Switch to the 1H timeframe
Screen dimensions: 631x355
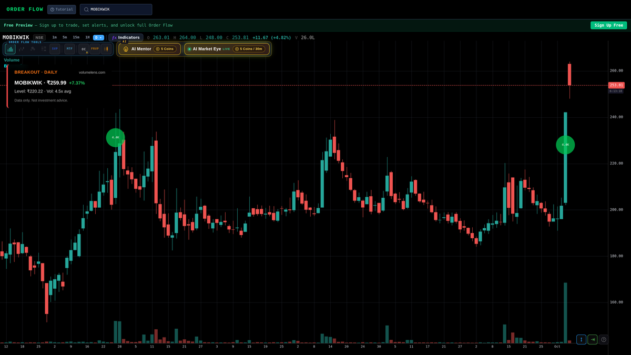tap(87, 37)
